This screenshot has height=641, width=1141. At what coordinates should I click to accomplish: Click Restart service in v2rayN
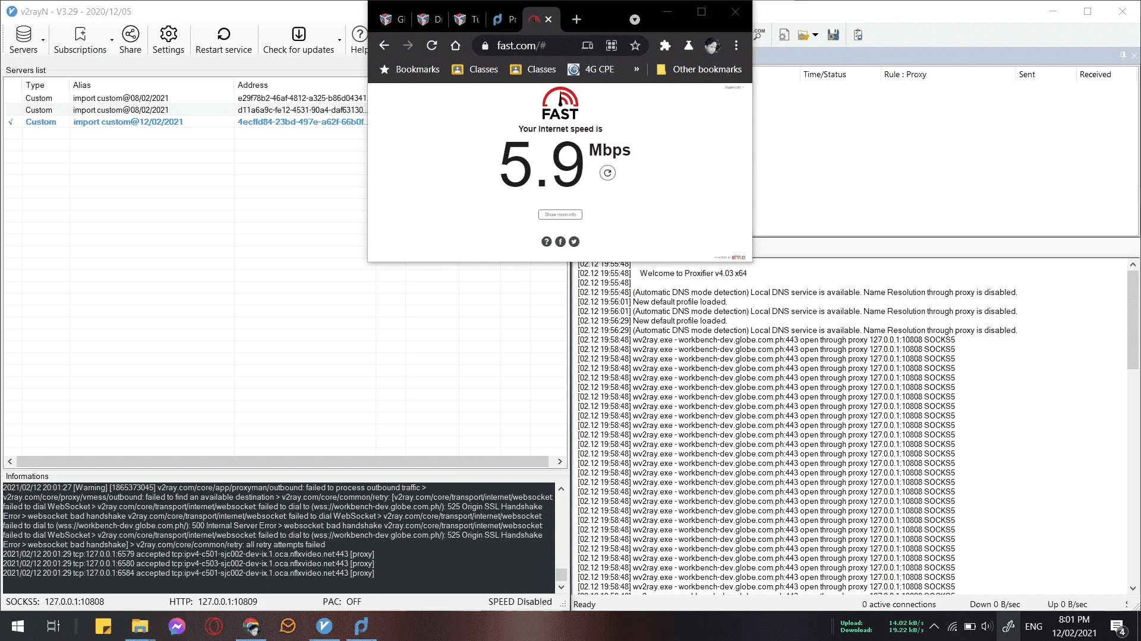click(x=223, y=40)
